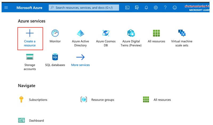Open the account menu in top-right corner
This screenshot has width=213, height=125.
pyautogui.click(x=197, y=8)
